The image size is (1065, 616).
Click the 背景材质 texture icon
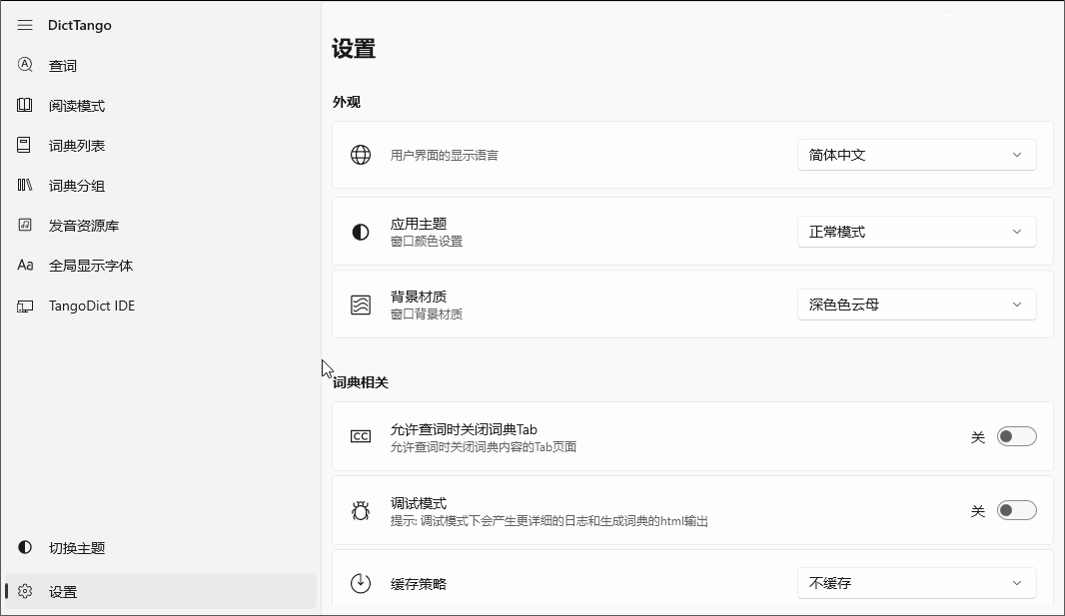361,305
